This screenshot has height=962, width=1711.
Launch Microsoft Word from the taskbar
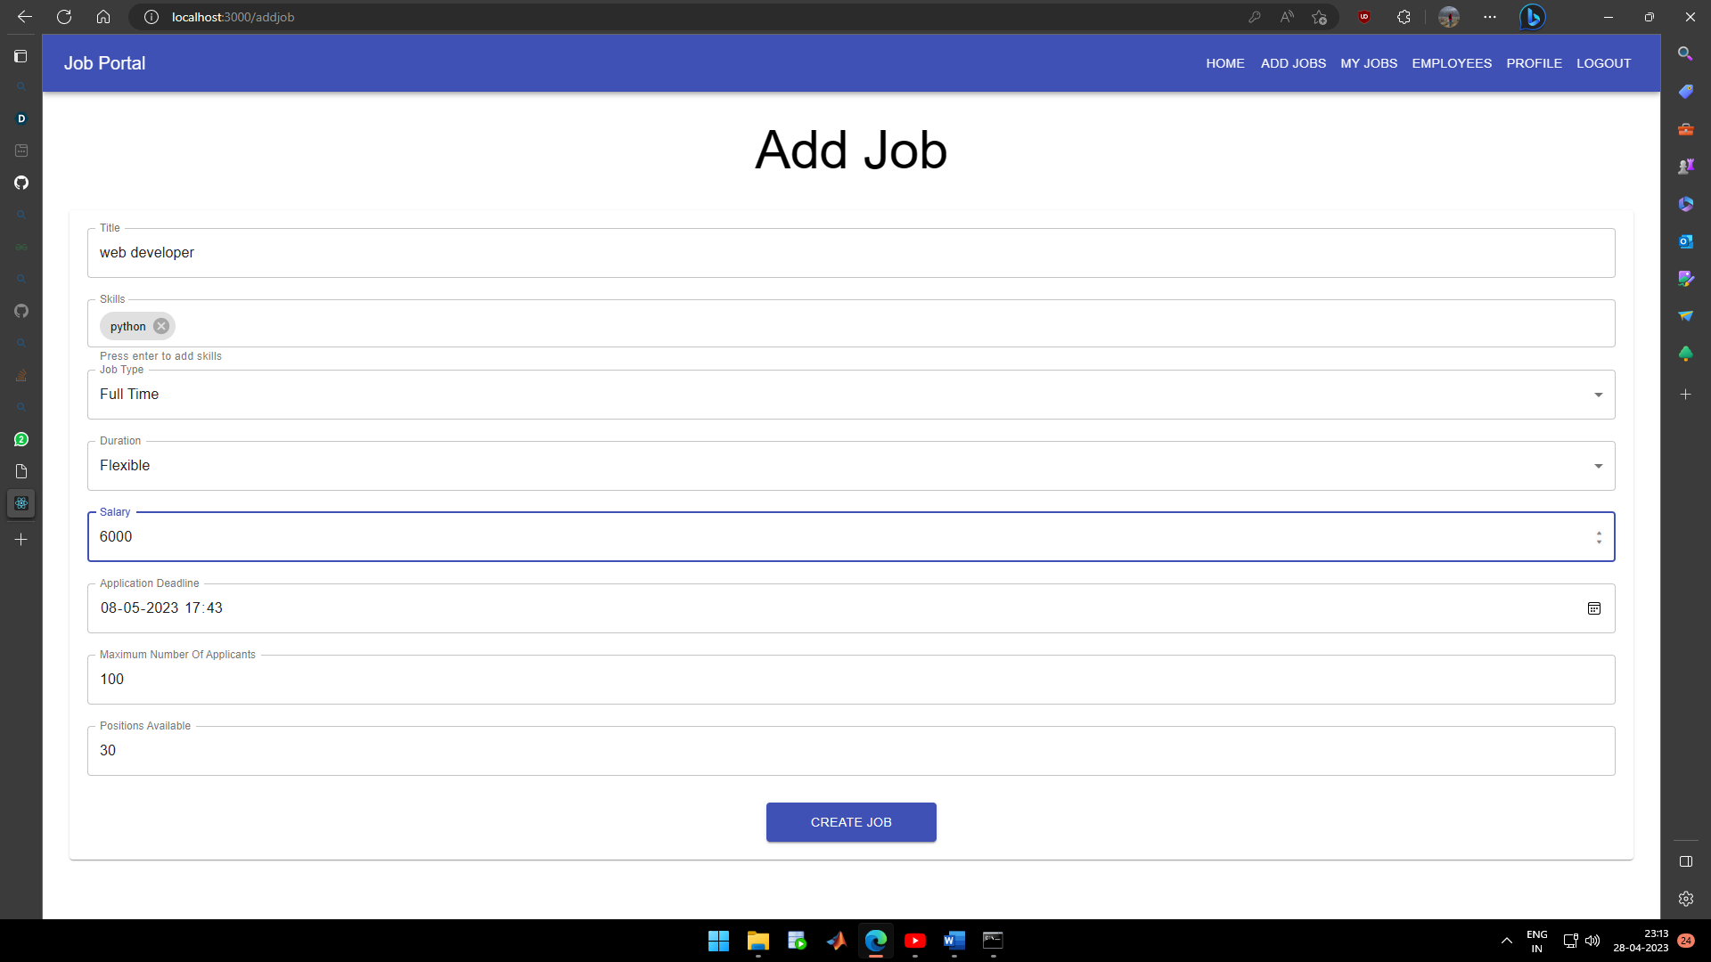[x=954, y=941]
